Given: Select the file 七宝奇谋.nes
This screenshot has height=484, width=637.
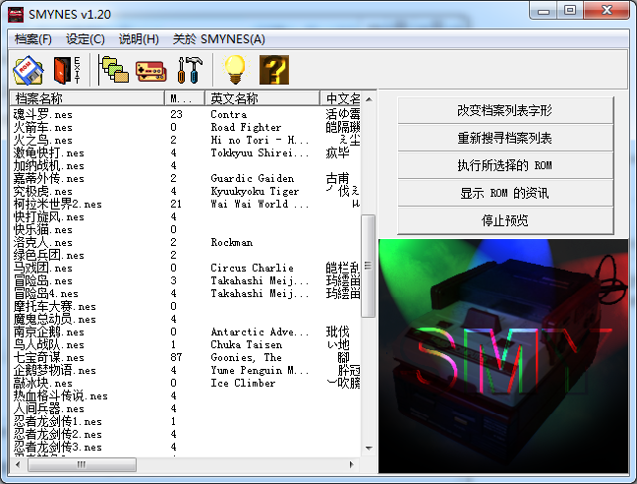Looking at the screenshot, I should click(49, 358).
